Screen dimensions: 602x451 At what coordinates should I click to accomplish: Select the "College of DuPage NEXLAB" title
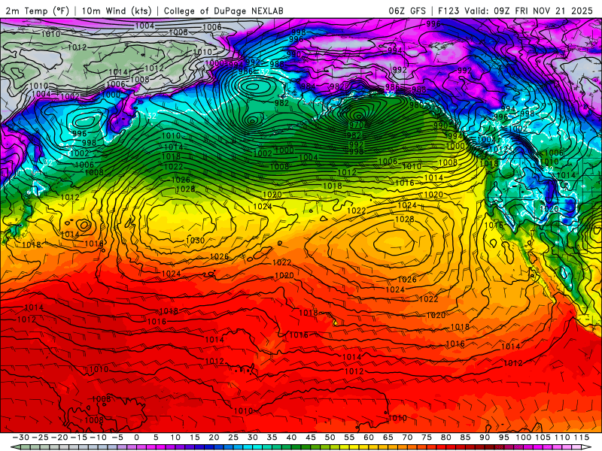223,11
